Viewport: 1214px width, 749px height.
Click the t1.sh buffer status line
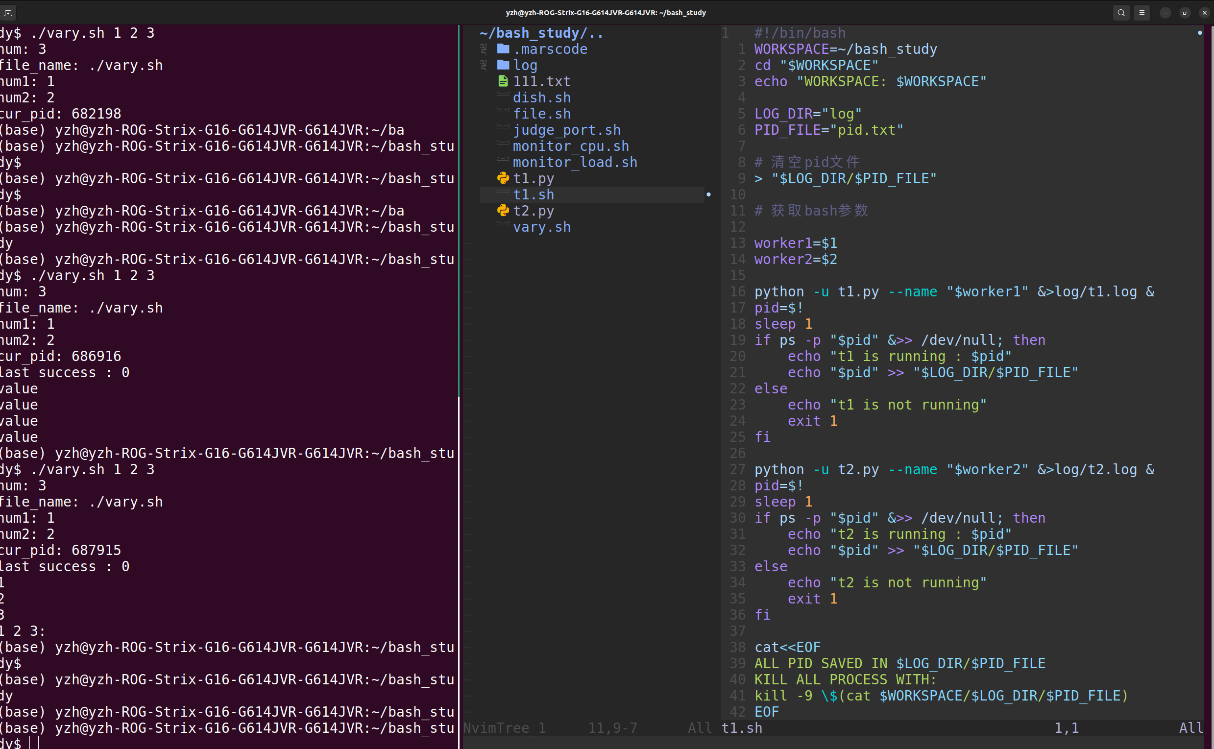pos(741,728)
